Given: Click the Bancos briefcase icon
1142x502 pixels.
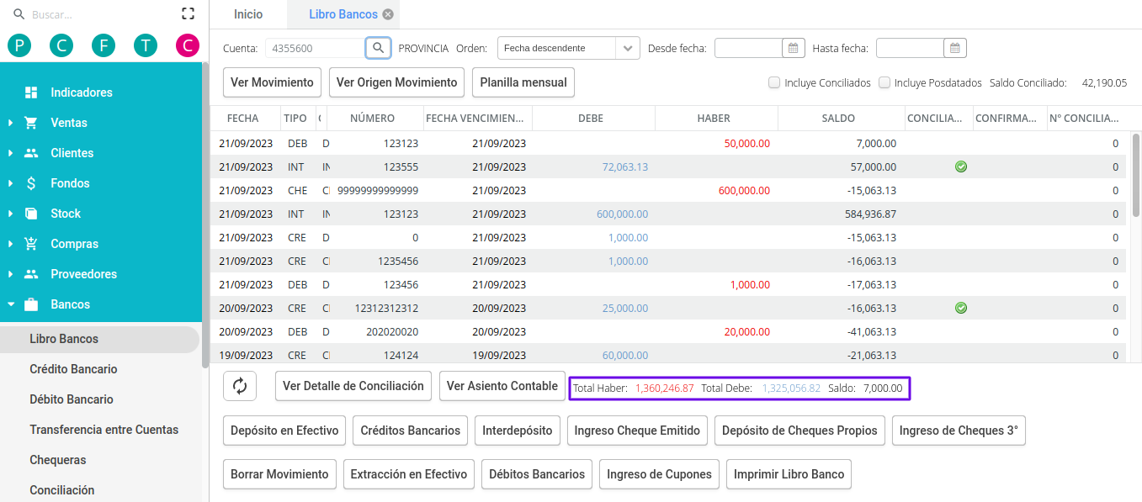Looking at the screenshot, I should point(31,304).
